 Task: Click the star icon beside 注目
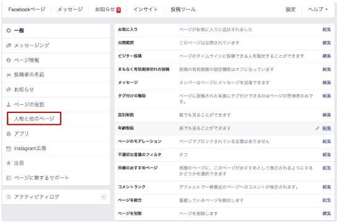coord(9,163)
